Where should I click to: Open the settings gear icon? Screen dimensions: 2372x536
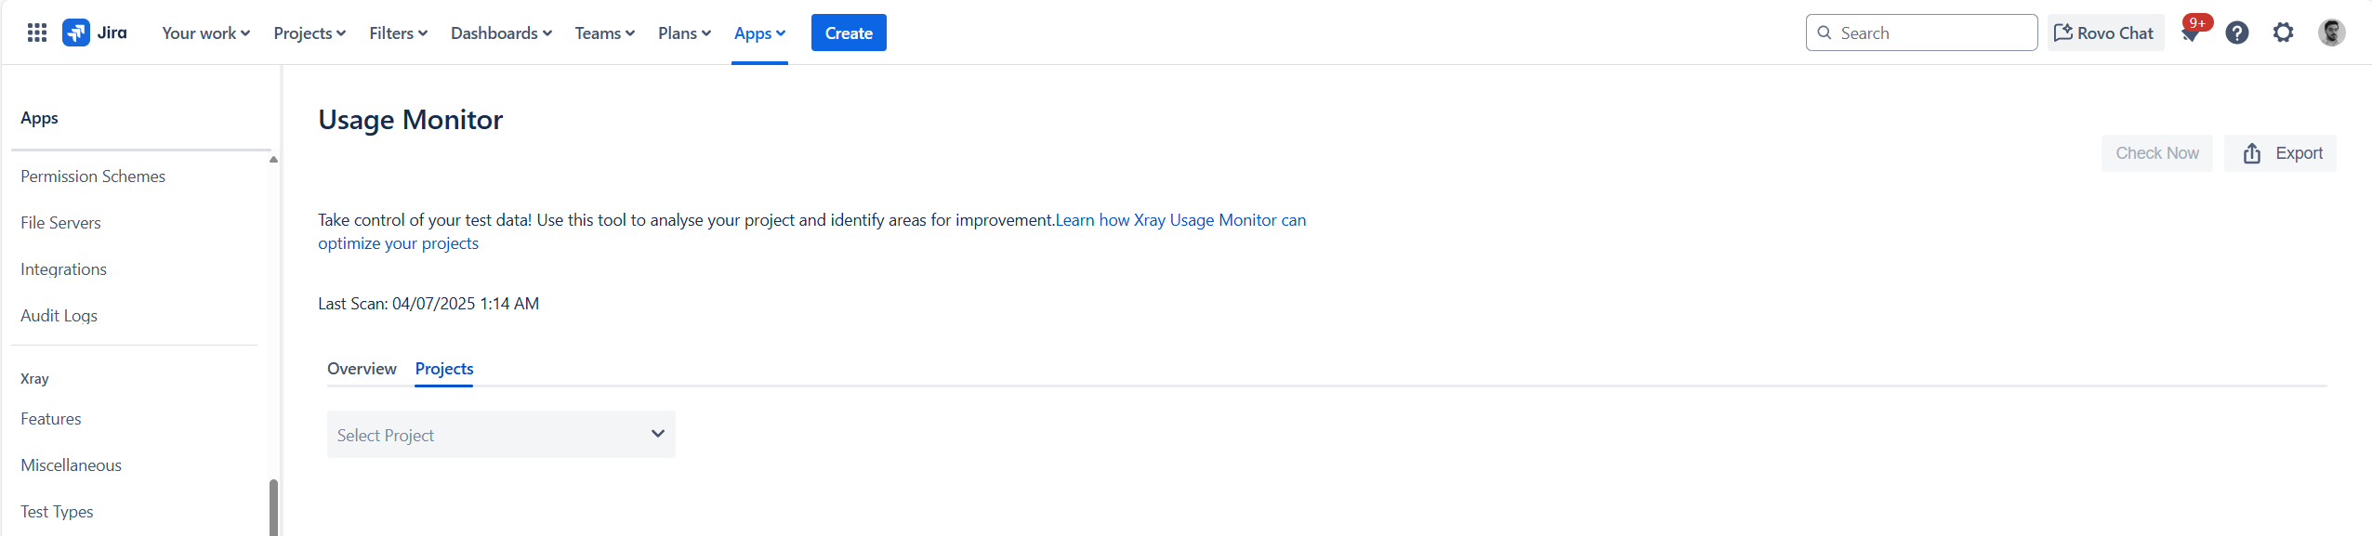point(2283,33)
